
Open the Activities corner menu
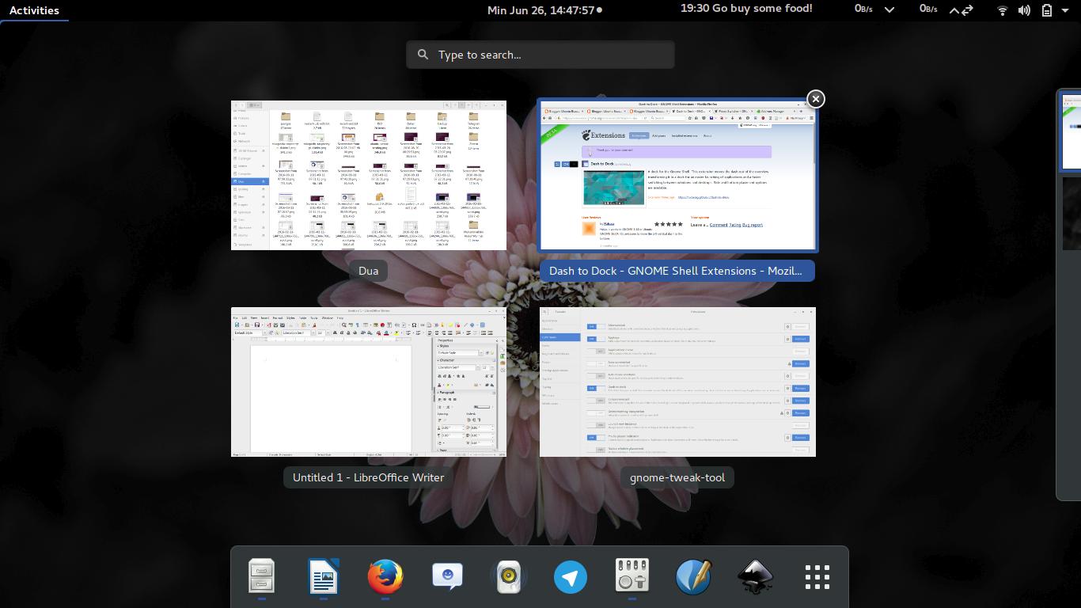click(35, 10)
